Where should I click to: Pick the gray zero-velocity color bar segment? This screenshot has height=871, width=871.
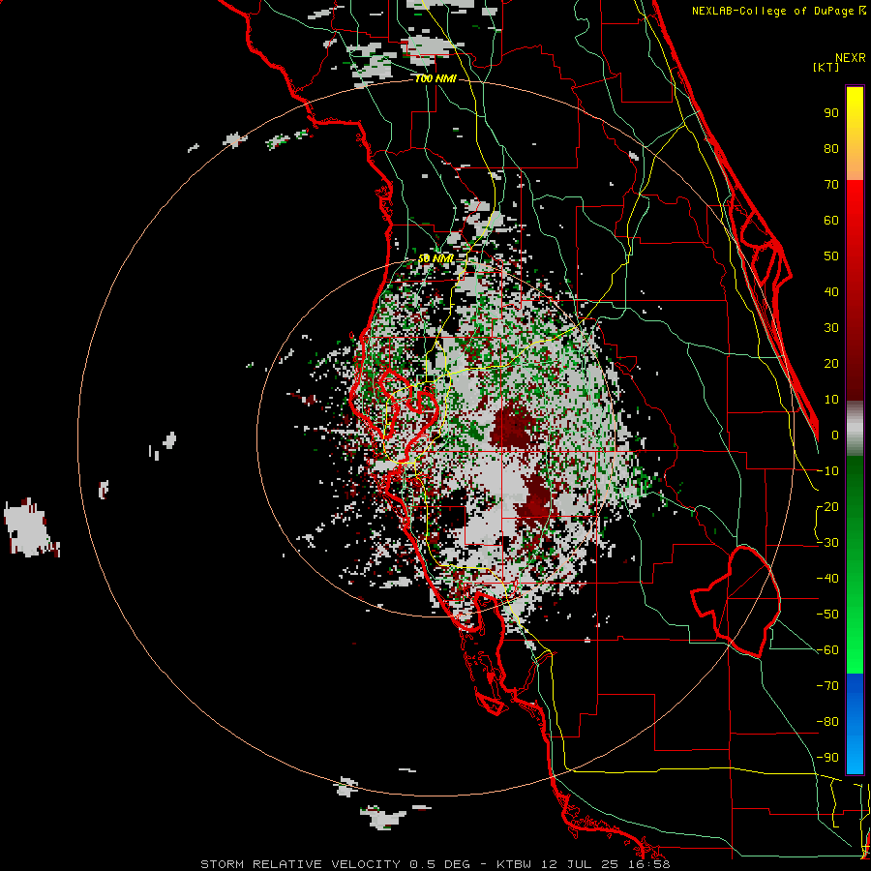[855, 428]
